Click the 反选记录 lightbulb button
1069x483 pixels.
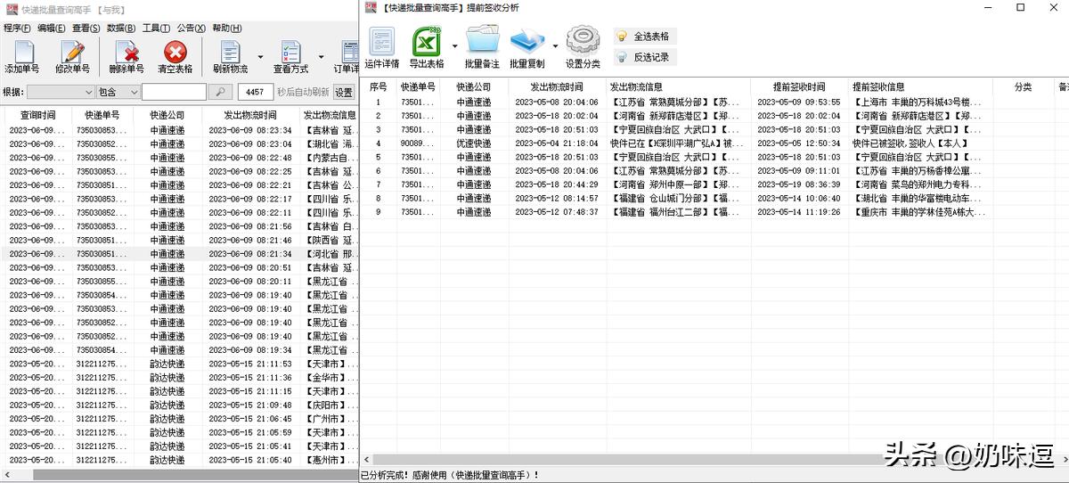click(x=645, y=57)
